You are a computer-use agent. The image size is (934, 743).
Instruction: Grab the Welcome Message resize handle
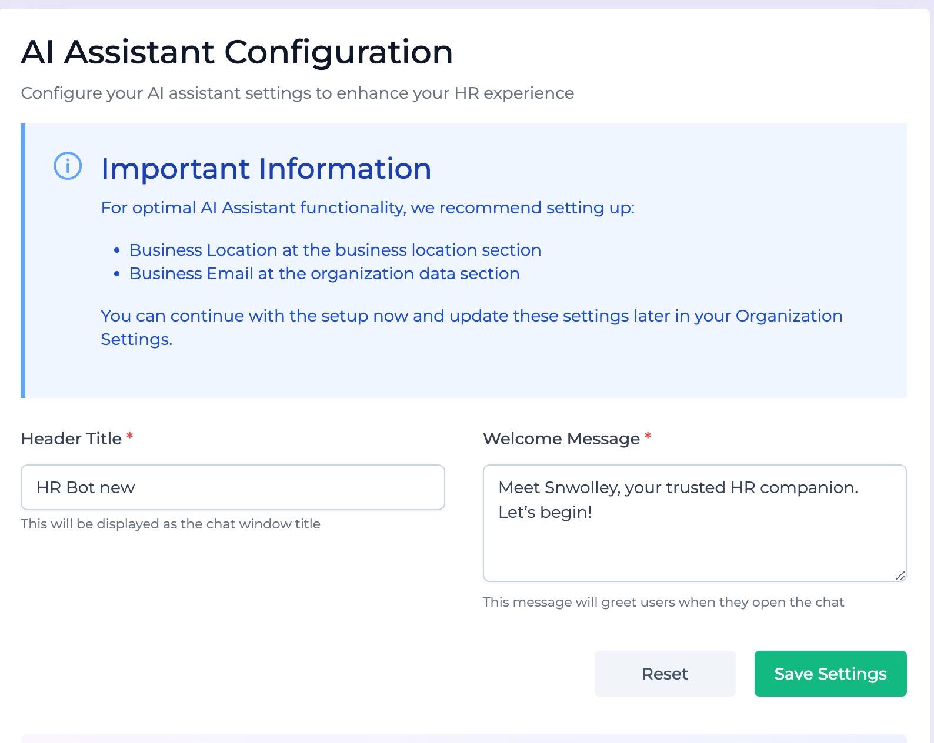[x=900, y=575]
